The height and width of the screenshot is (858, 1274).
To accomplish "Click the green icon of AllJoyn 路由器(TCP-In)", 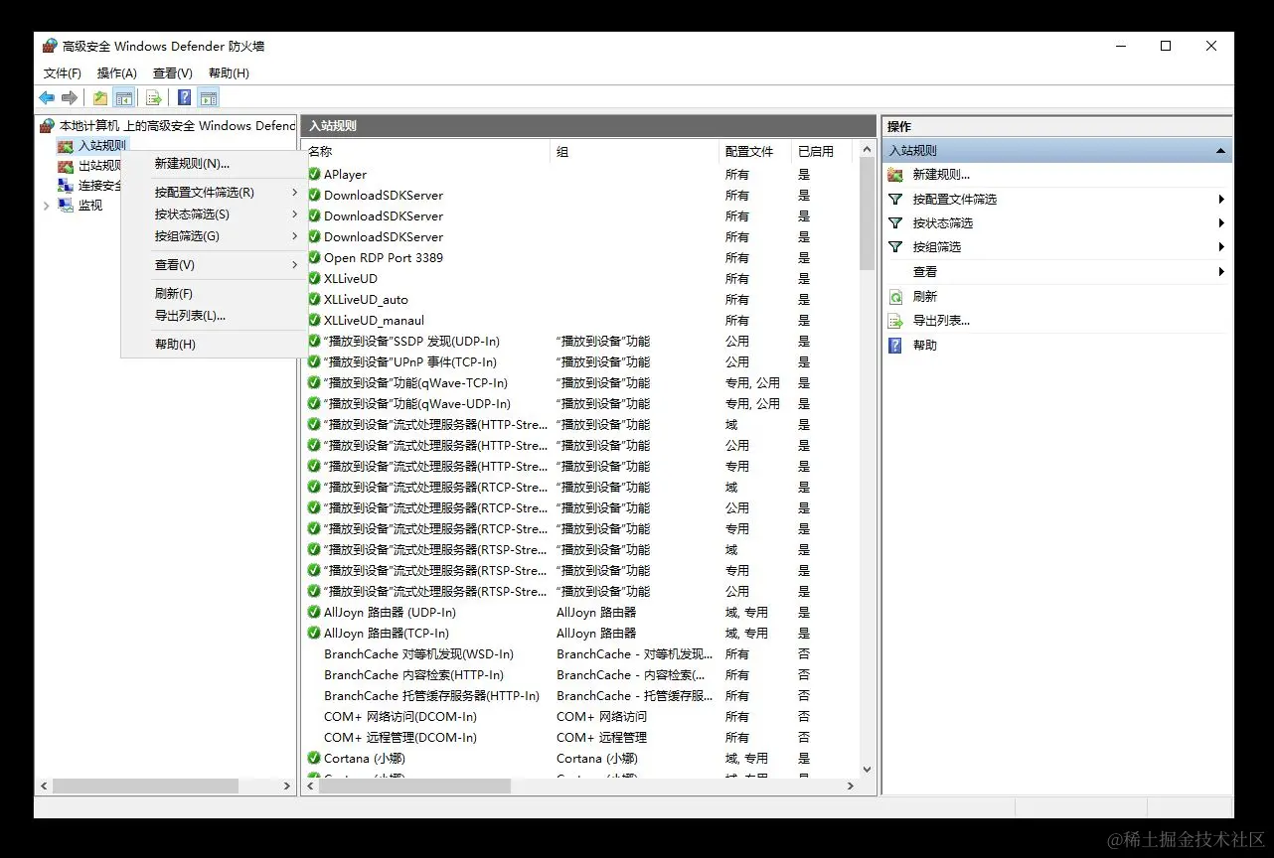I will tap(314, 633).
